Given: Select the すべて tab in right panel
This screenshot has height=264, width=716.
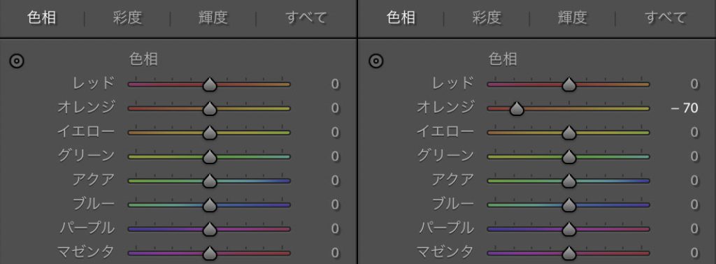Looking at the screenshot, I should coord(666,17).
